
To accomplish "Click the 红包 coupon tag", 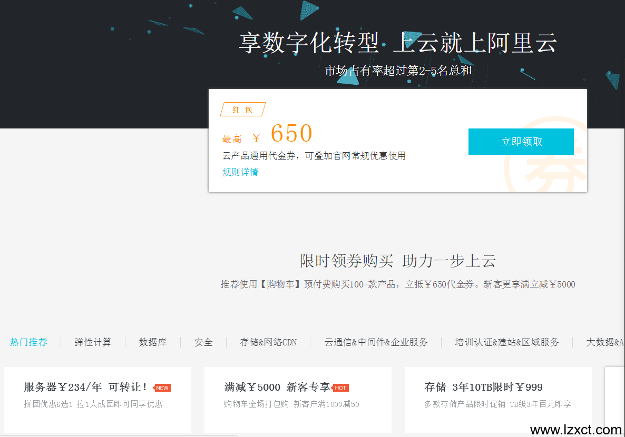I will point(243,110).
